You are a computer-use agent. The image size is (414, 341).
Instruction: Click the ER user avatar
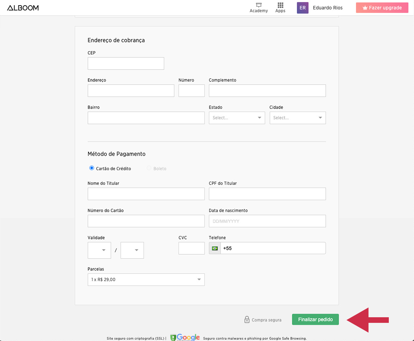point(302,8)
